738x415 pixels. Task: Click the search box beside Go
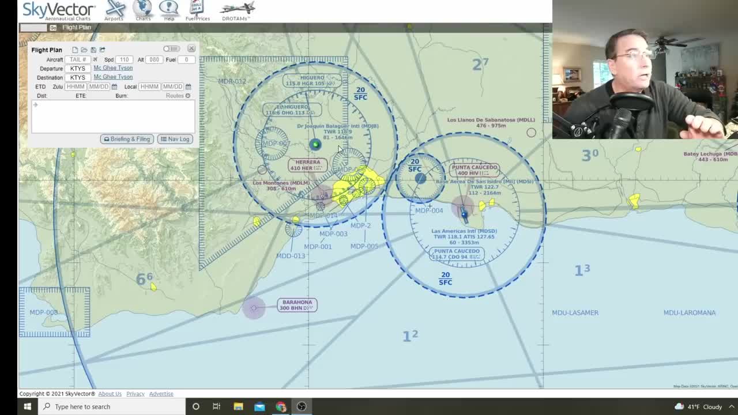(33, 28)
